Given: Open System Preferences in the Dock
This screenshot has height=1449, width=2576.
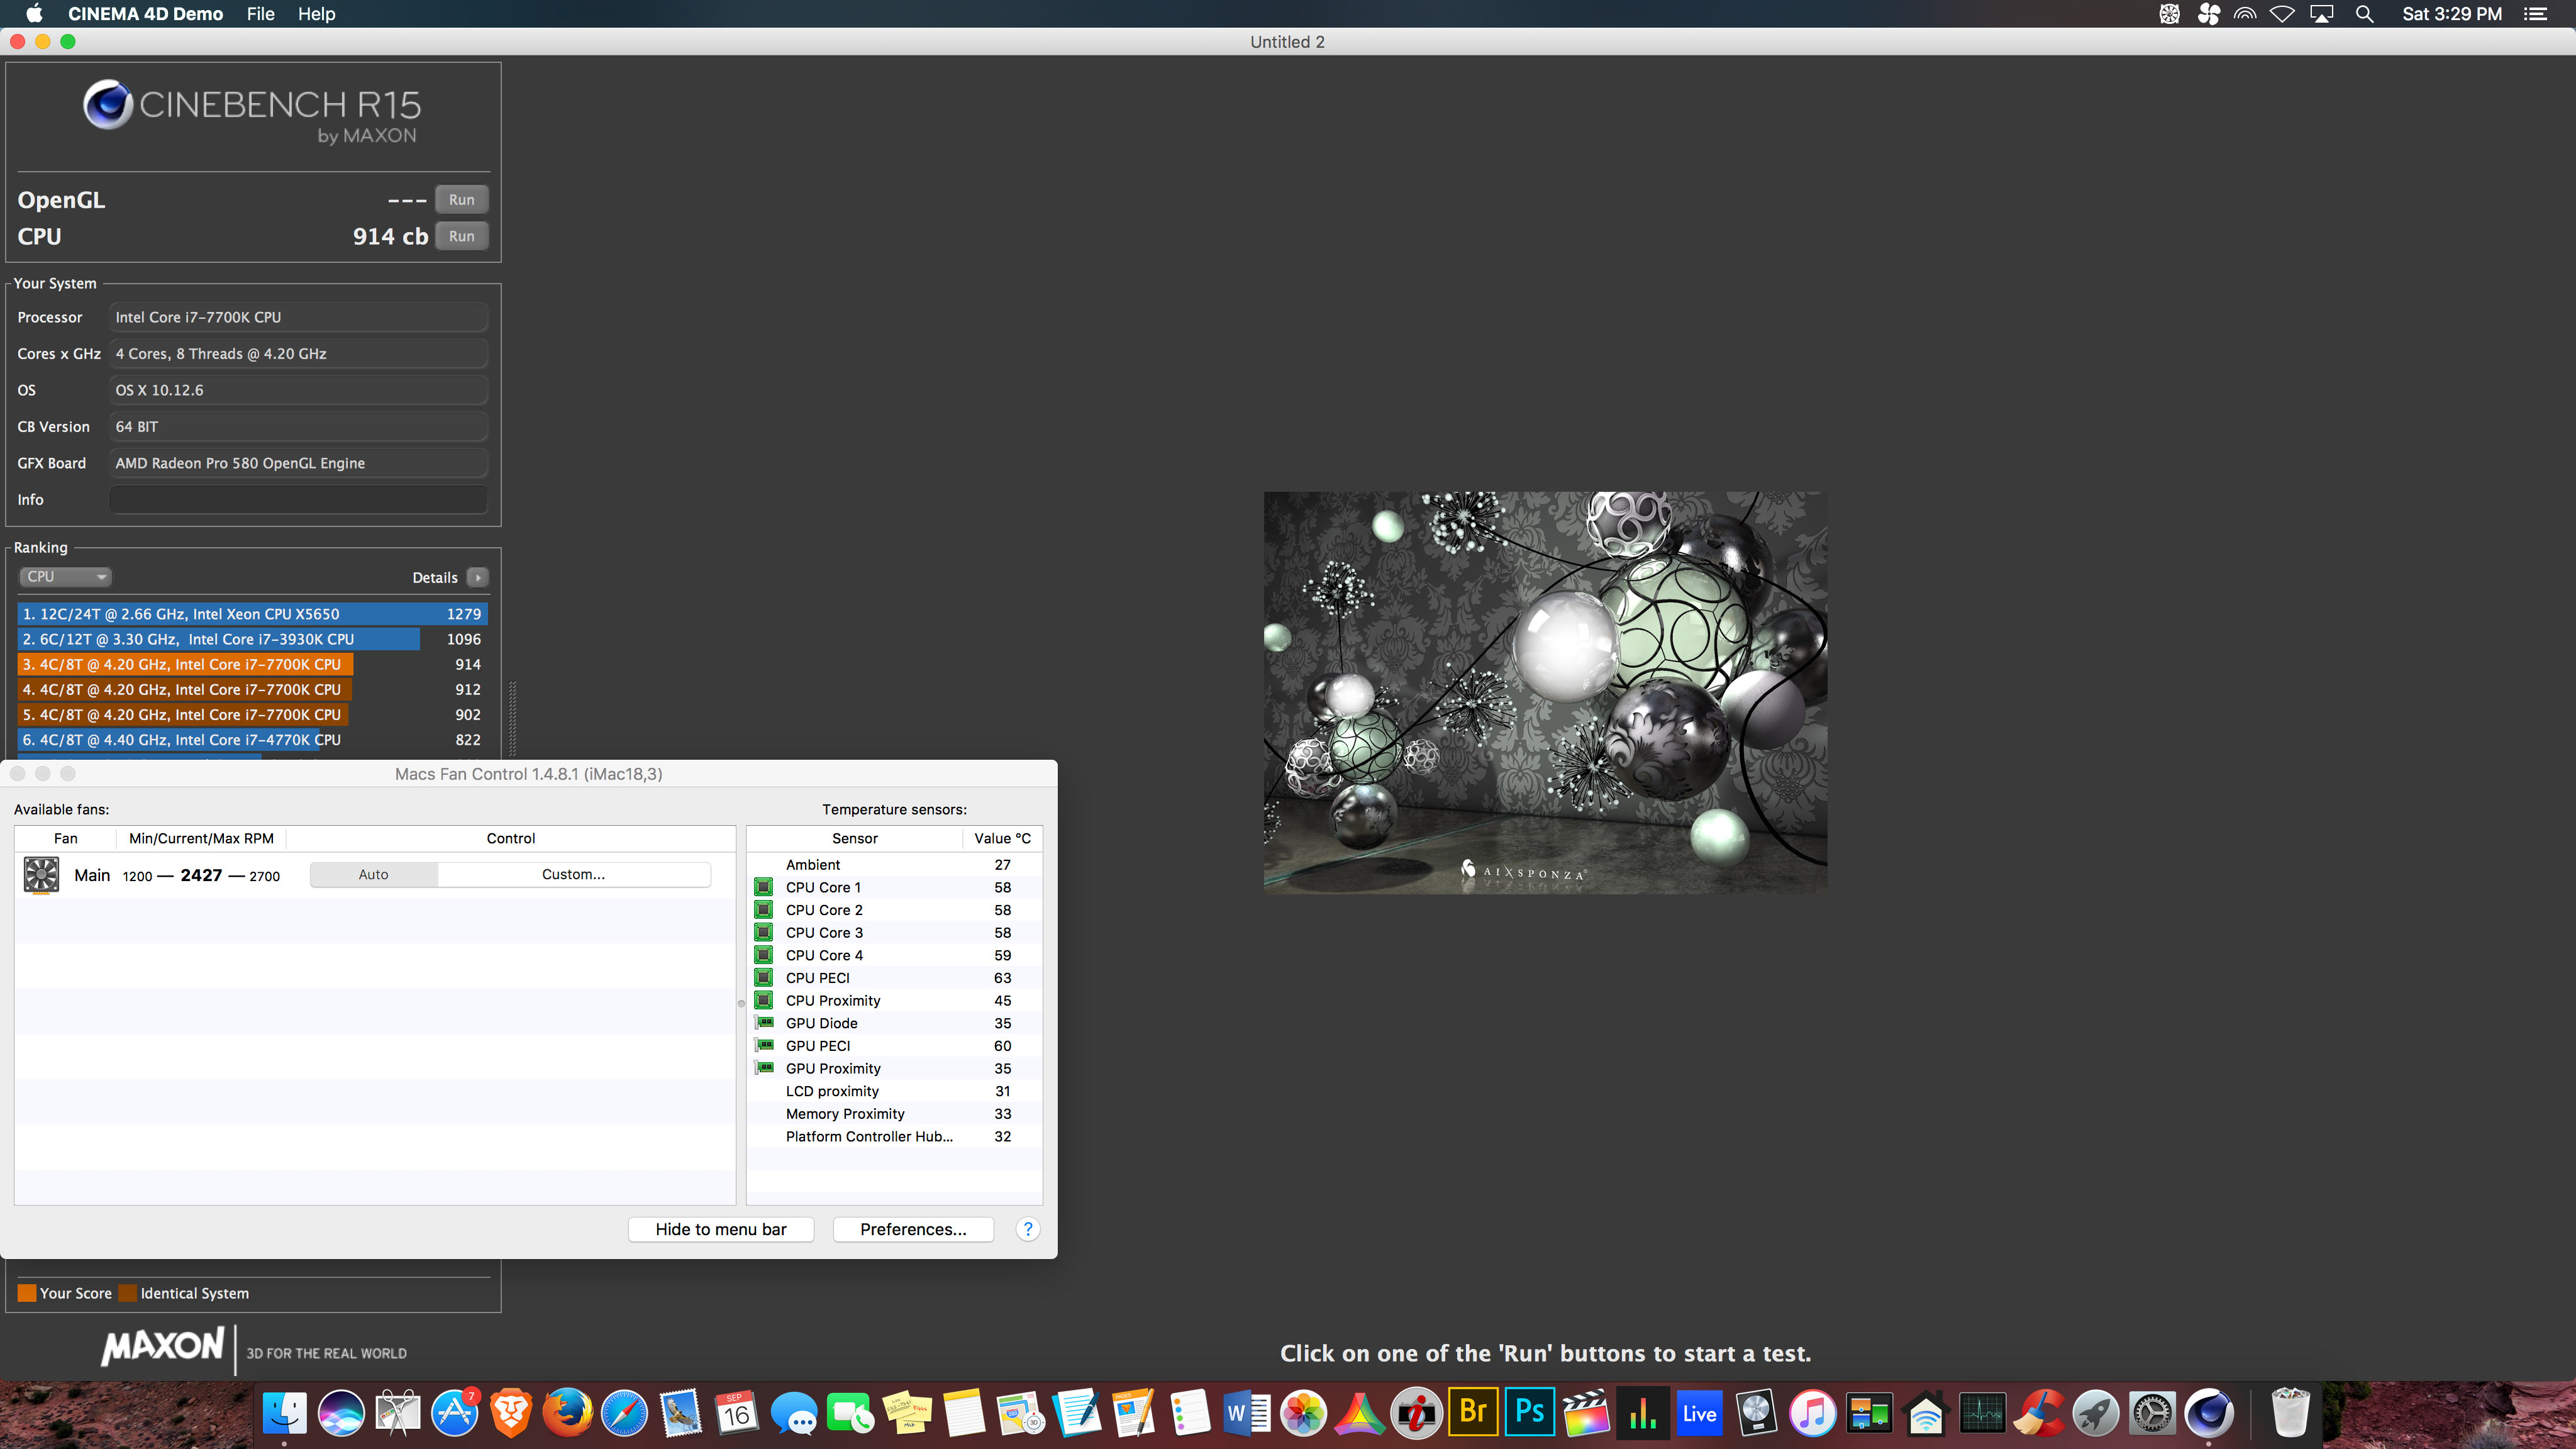Looking at the screenshot, I should click(x=2152, y=1413).
